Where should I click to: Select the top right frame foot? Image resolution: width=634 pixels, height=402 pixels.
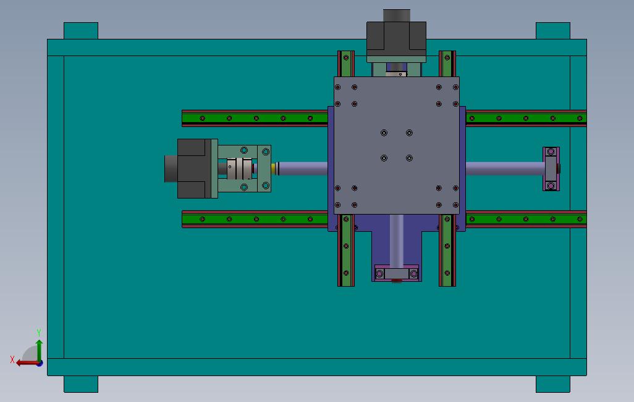(x=552, y=31)
